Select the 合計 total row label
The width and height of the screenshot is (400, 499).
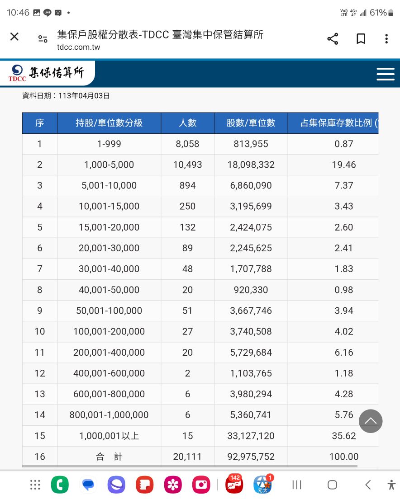click(x=109, y=457)
